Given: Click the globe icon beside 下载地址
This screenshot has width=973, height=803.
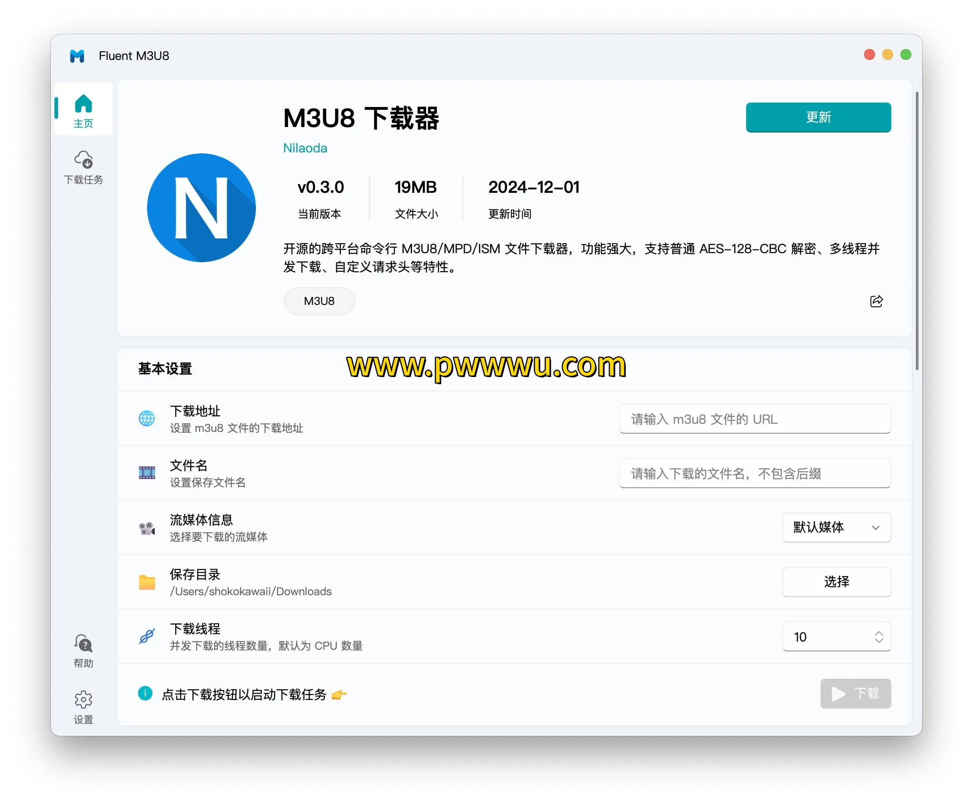Looking at the screenshot, I should 146,418.
